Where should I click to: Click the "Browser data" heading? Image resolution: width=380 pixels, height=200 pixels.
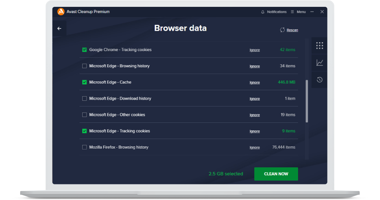180,28
